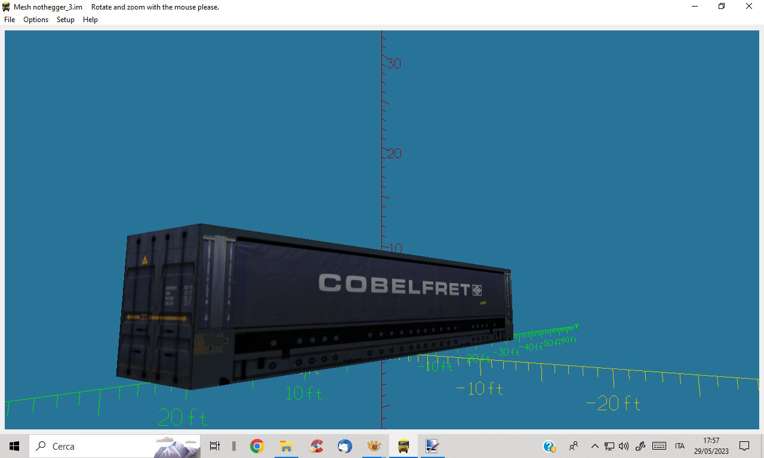Click the Get Help tray icon
Screen dimensions: 764x458
[549, 446]
